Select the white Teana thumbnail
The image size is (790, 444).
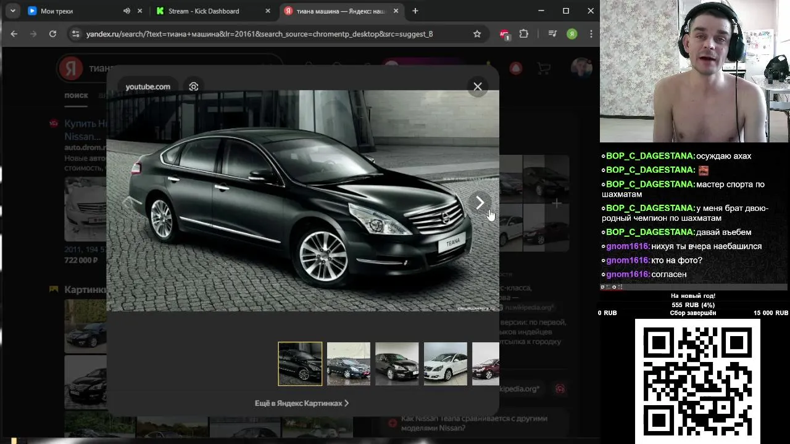pyautogui.click(x=446, y=364)
